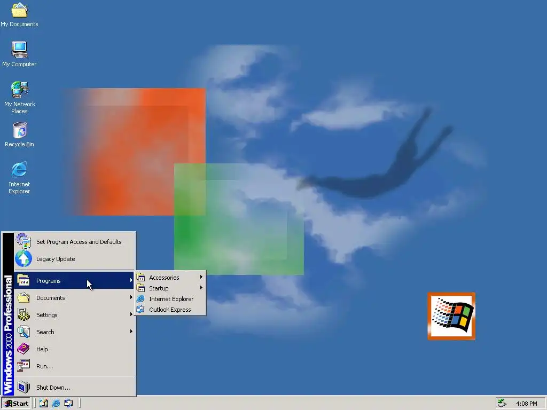Click the Settings gear icon in Start menu
Viewport: 547px width, 410px height.
(x=24, y=314)
